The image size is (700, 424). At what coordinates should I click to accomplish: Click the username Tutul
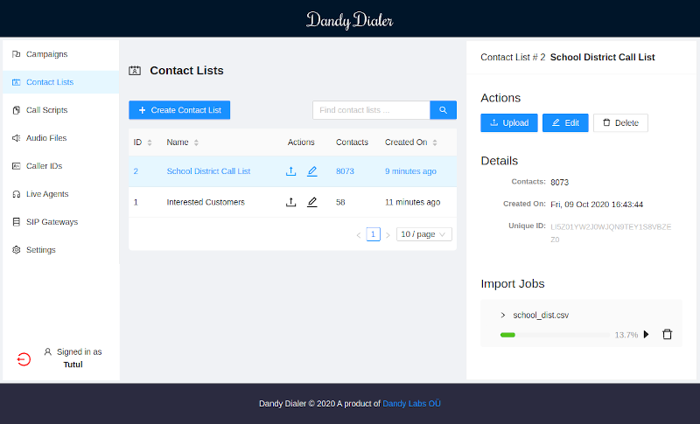pyautogui.click(x=73, y=365)
